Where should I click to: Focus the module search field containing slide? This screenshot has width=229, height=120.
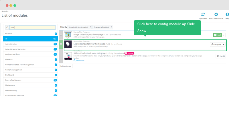click(33, 27)
